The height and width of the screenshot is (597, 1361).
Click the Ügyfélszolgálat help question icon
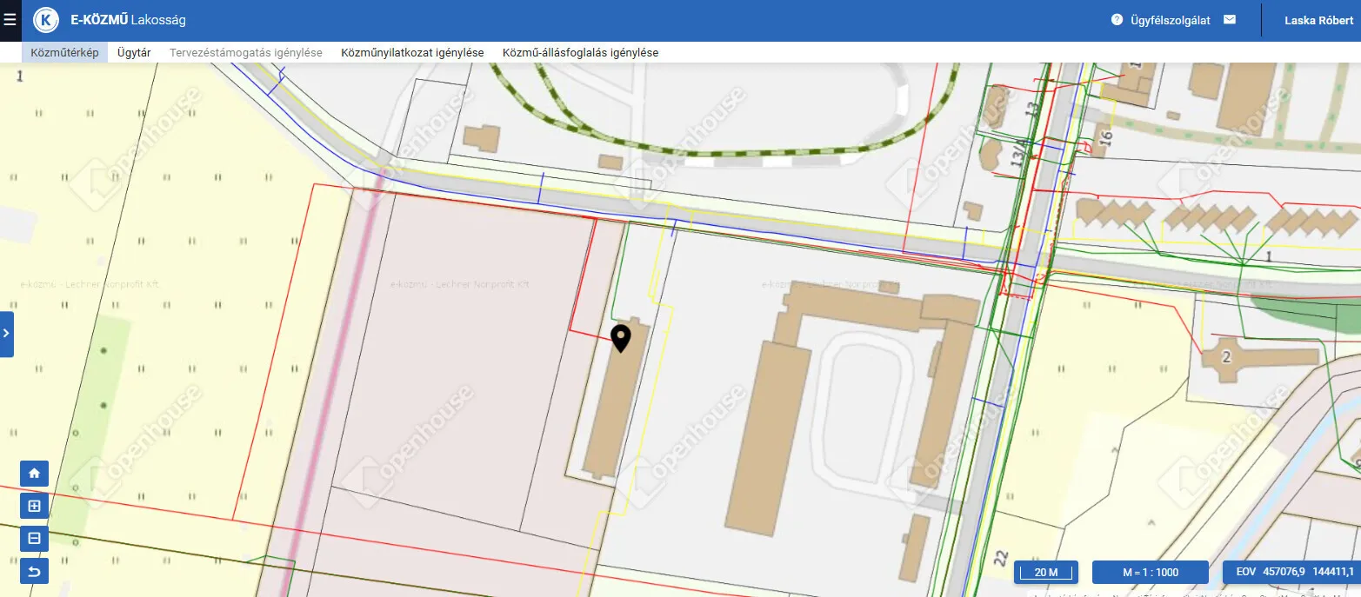click(x=1117, y=19)
